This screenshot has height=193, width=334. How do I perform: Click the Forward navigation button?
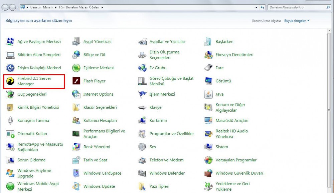(x=13, y=7)
